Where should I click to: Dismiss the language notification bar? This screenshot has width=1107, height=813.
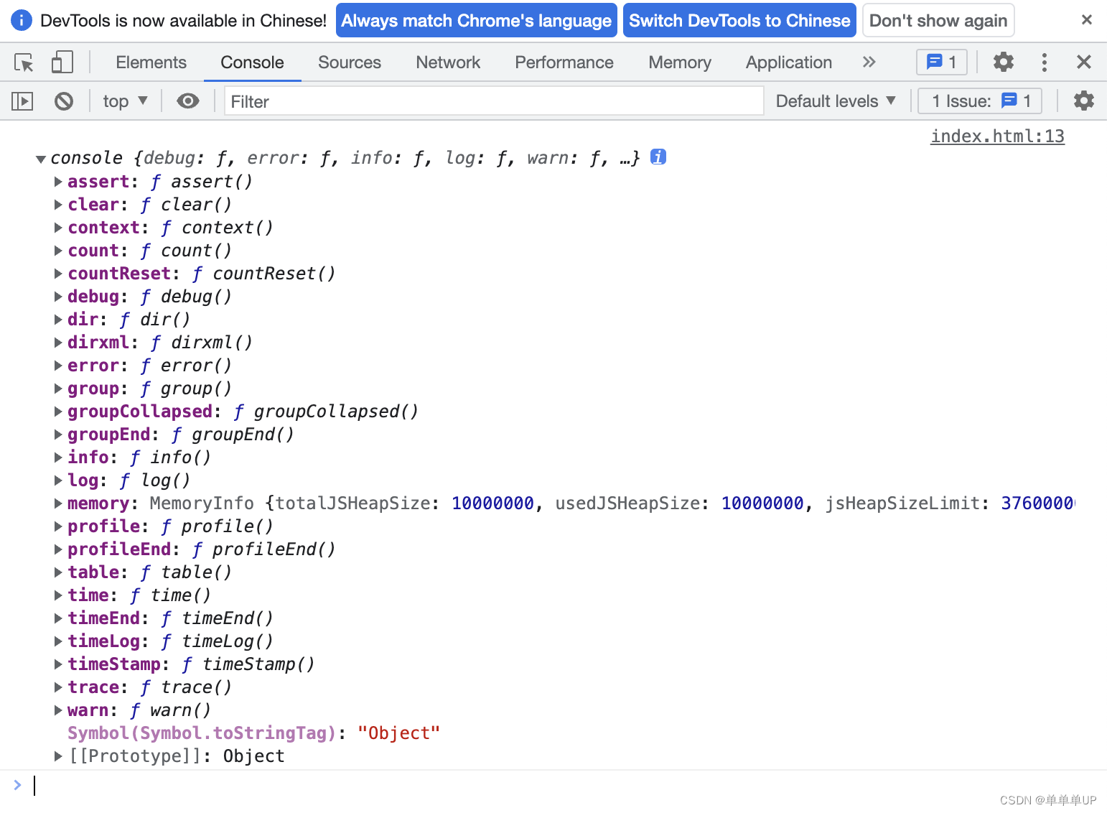[1087, 20]
